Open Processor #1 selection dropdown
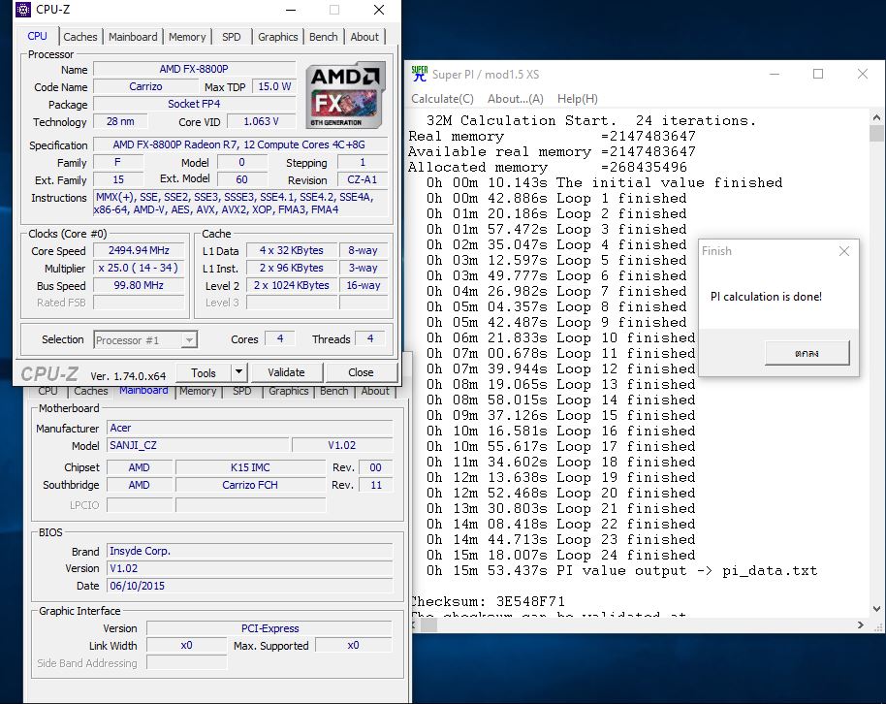This screenshot has width=886, height=704. (145, 339)
